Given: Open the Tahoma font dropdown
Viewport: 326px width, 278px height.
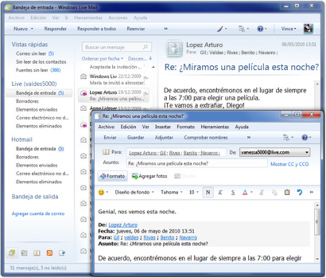Looking at the screenshot, I should (x=172, y=192).
